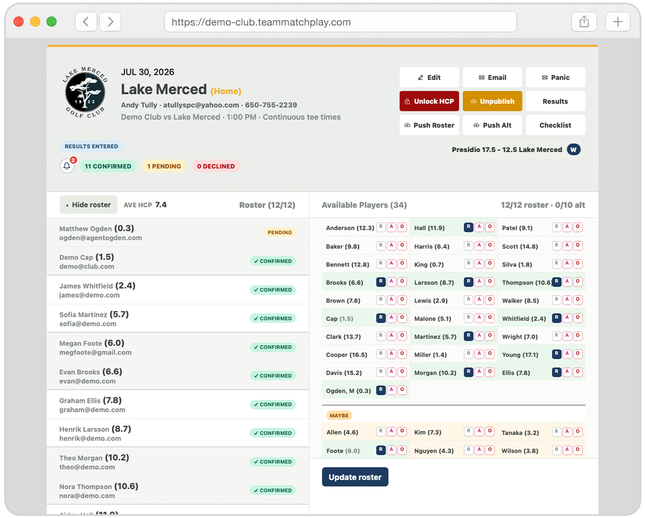Click Push Roster button

click(x=429, y=125)
